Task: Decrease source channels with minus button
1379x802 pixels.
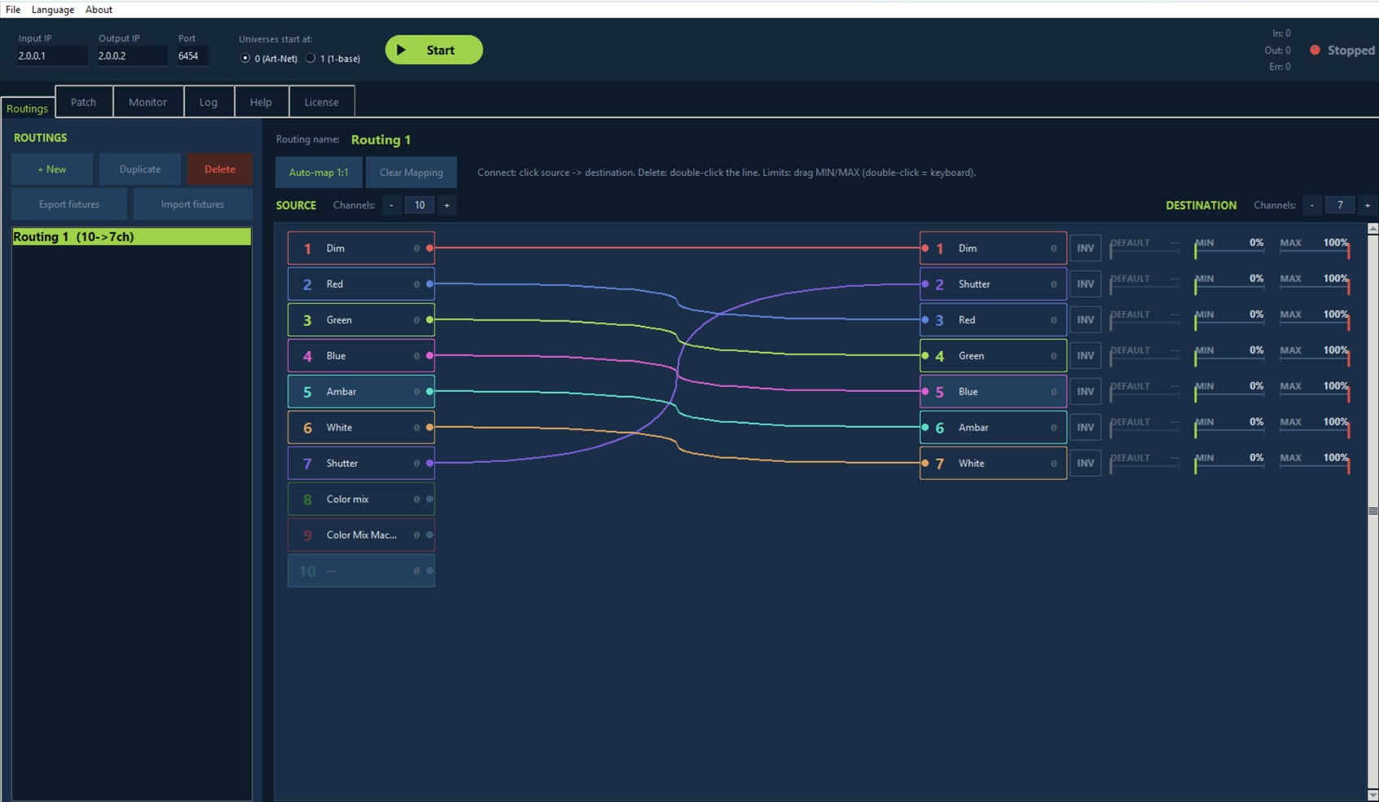Action: click(x=391, y=205)
